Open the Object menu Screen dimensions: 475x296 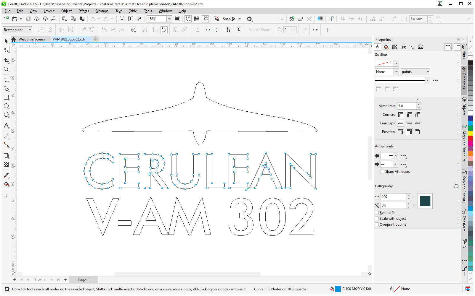pyautogui.click(x=66, y=11)
